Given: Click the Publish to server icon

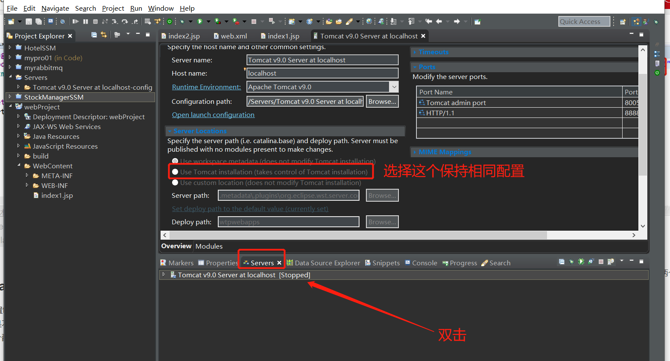Looking at the screenshot, I should [x=611, y=261].
